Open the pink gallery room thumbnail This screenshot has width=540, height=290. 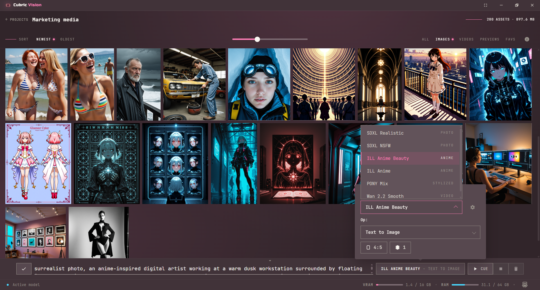(x=36, y=233)
